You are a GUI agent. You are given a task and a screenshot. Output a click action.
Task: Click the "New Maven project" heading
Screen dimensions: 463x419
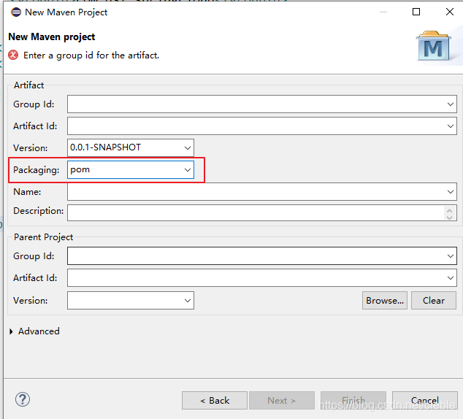pyautogui.click(x=52, y=36)
